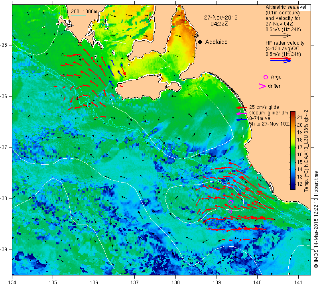Click the latitude -35 axis label
Screen dimensions: 319x287
[x=4, y=45]
